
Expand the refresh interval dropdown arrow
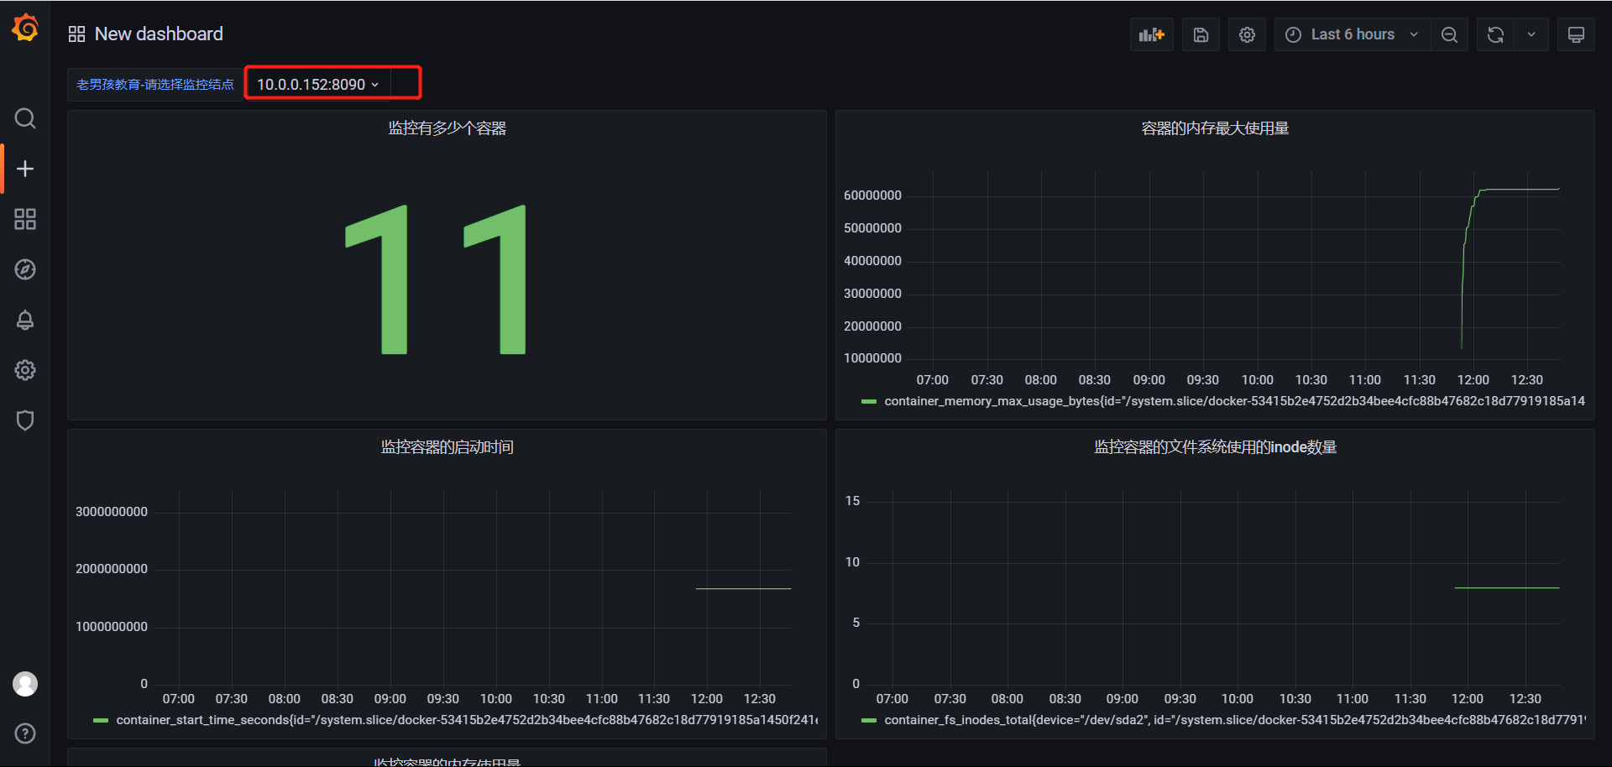click(x=1531, y=34)
